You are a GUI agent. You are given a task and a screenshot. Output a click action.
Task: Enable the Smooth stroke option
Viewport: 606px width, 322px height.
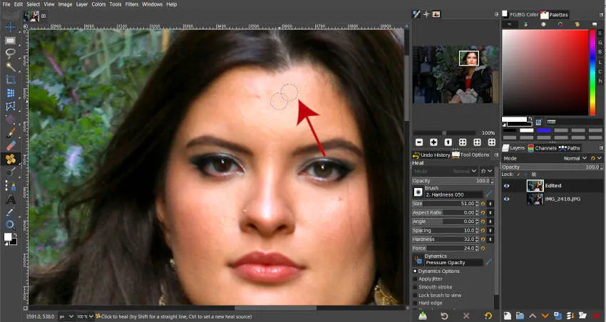416,286
